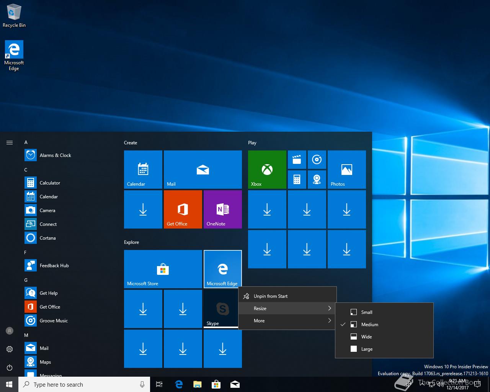Open the wide Mail tile
The height and width of the screenshot is (392, 490).
(x=203, y=170)
